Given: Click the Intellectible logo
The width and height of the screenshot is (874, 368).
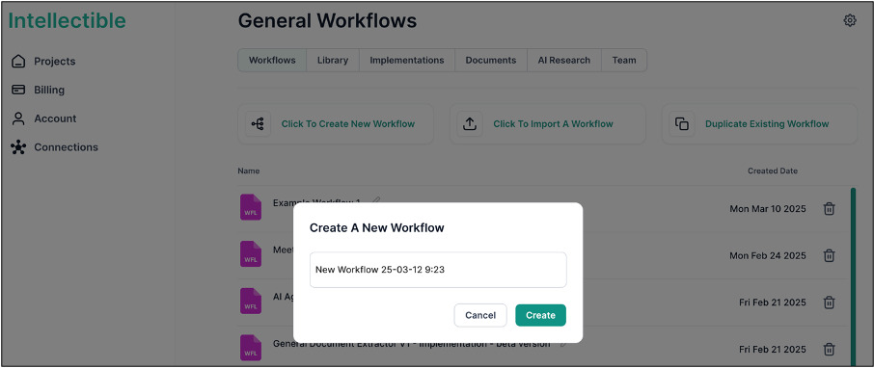Looking at the screenshot, I should pos(67,20).
